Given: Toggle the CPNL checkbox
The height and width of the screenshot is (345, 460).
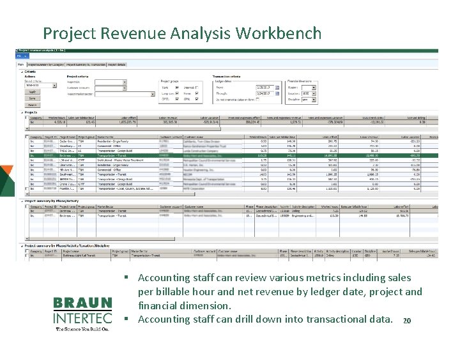Looking at the screenshot, I should click(197, 99).
